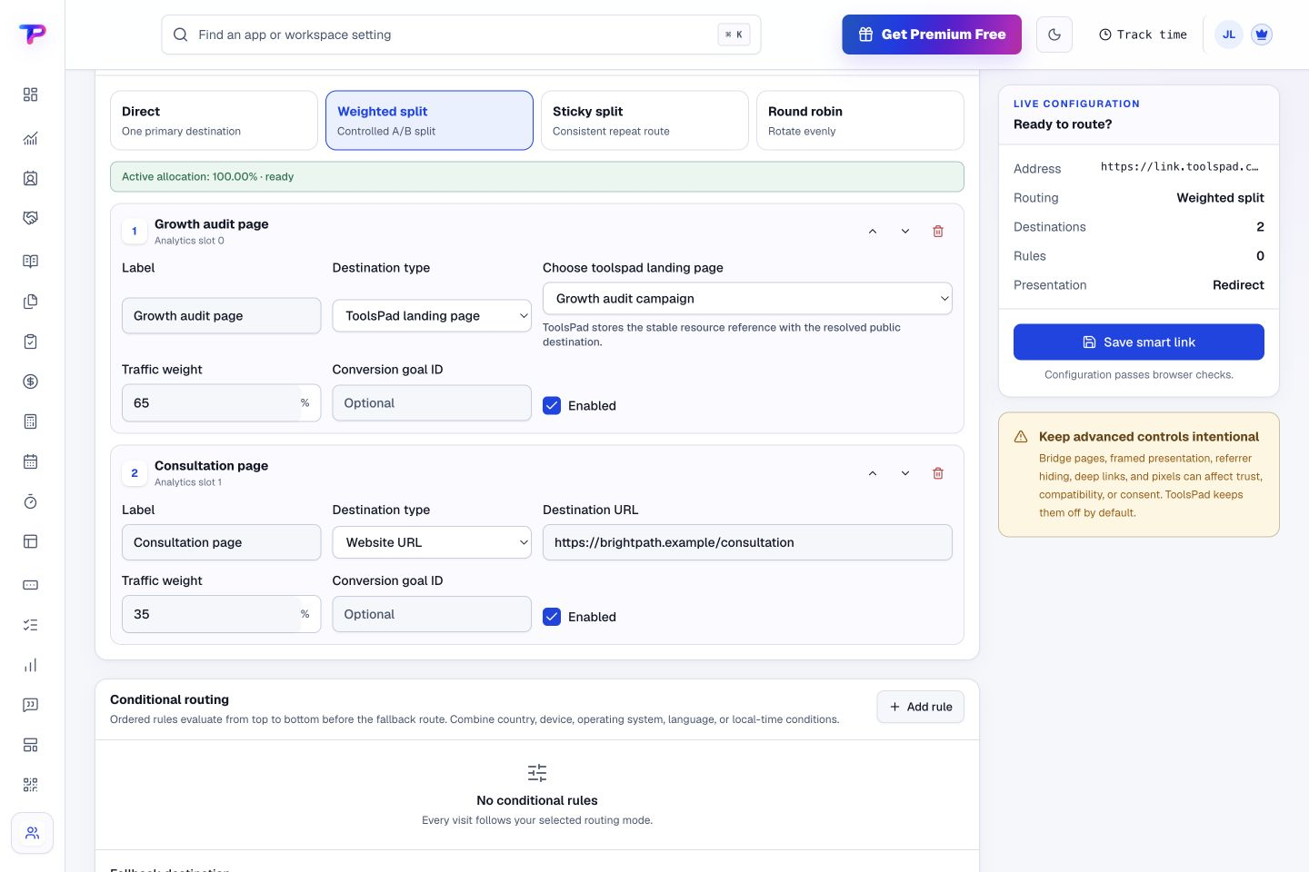Click the 'Keep advanced controls intentional' heading
The width and height of the screenshot is (1309, 872).
1149,437
